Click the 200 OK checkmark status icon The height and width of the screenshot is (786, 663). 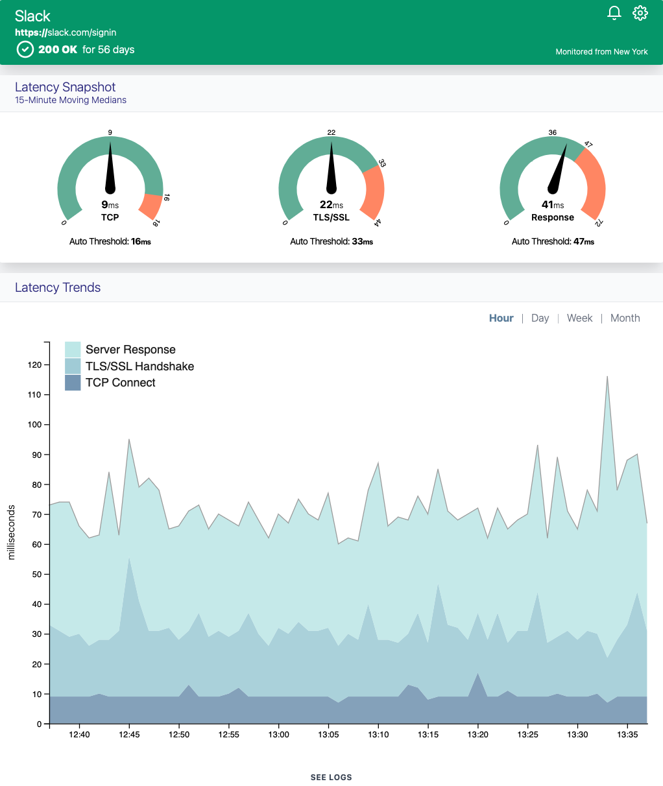click(x=25, y=49)
